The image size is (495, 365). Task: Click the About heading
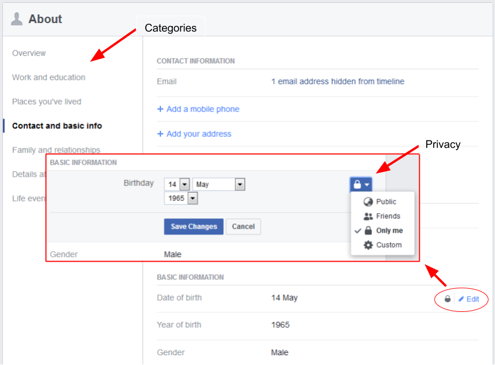point(45,19)
